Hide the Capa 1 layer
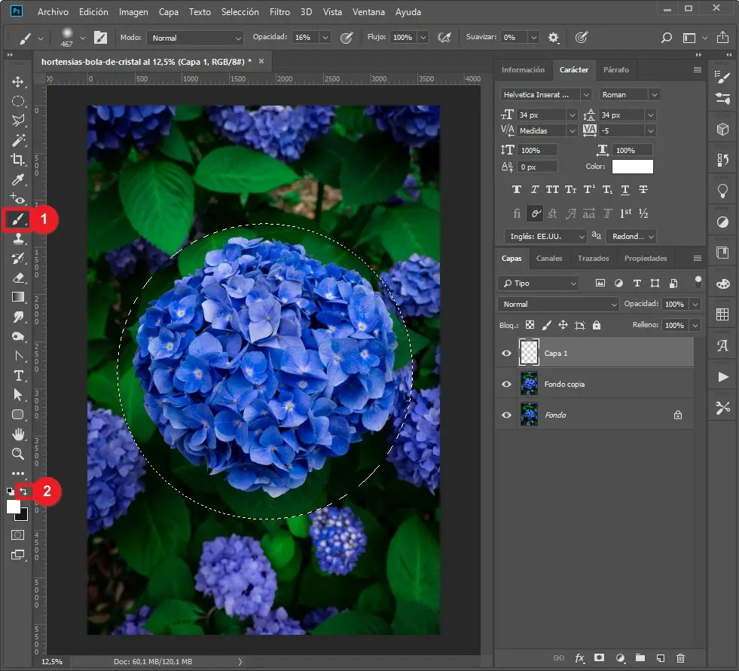The height and width of the screenshot is (671, 739). point(506,353)
